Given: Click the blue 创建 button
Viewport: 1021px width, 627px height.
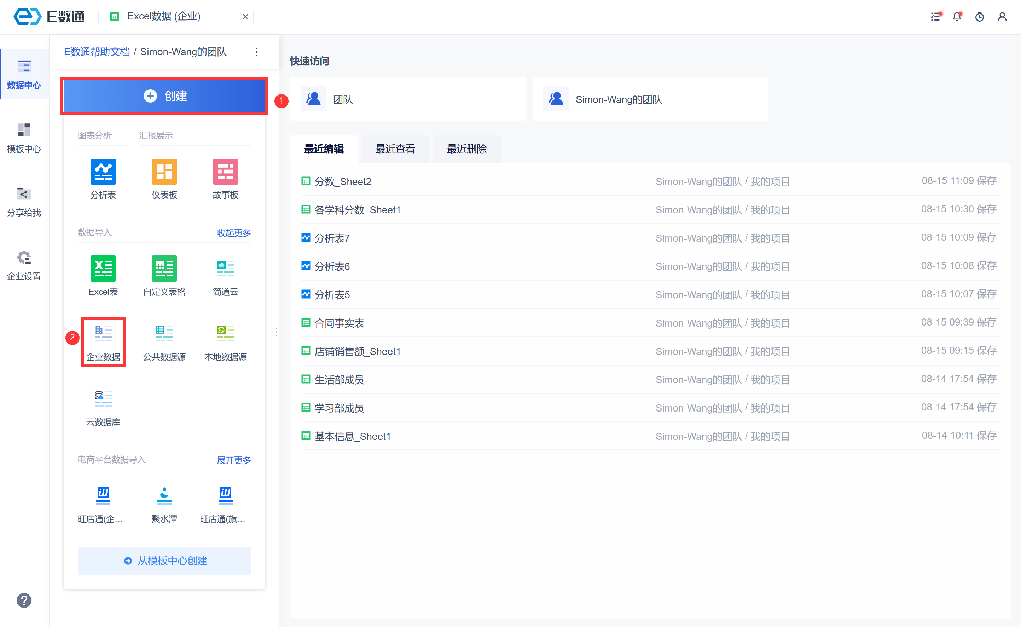Looking at the screenshot, I should pyautogui.click(x=164, y=96).
